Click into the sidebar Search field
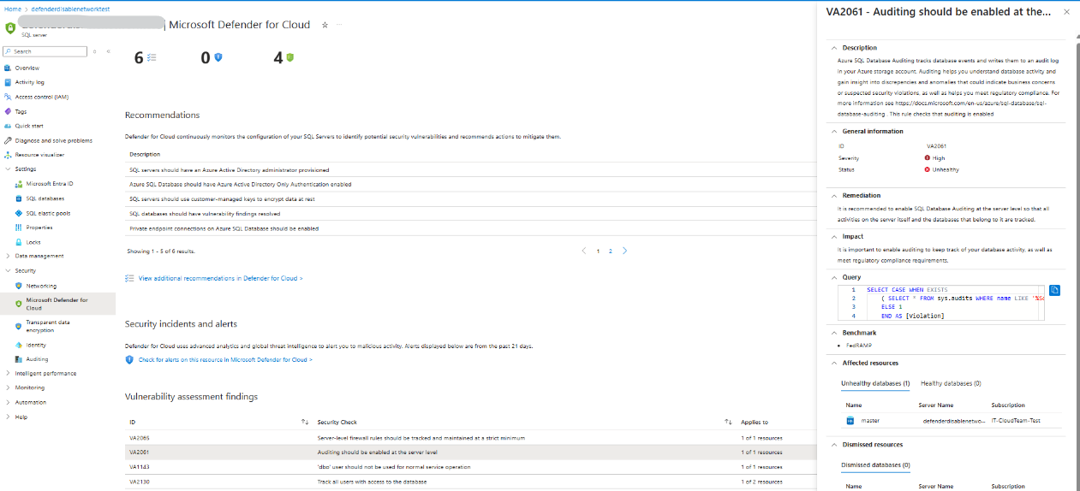The width and height of the screenshot is (1080, 491). [x=45, y=51]
